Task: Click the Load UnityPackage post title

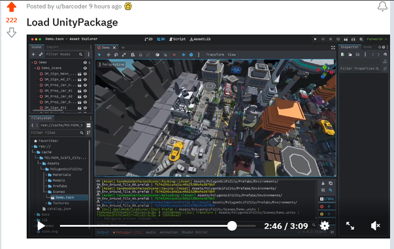Action: pyautogui.click(x=72, y=22)
